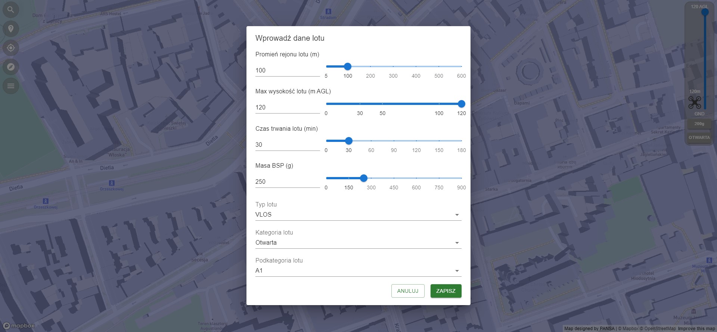Click the '450' mass scale label
Screen dimensions: 717x332
[394, 187]
